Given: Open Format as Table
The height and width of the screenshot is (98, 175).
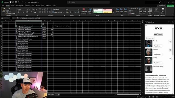Looking at the screenshot, I should click(x=90, y=11).
